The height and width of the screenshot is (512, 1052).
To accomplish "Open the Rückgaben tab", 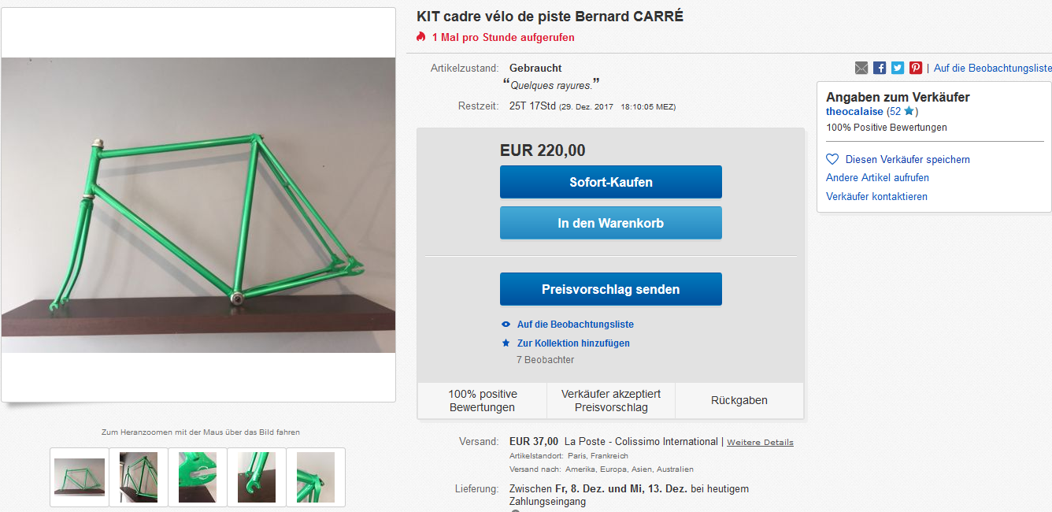I will (x=739, y=400).
